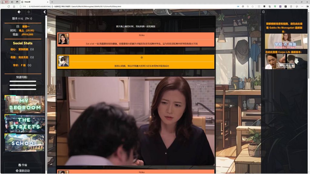Open the zoom magnifier icon
Screen dimensions: 310x174
point(248,6)
